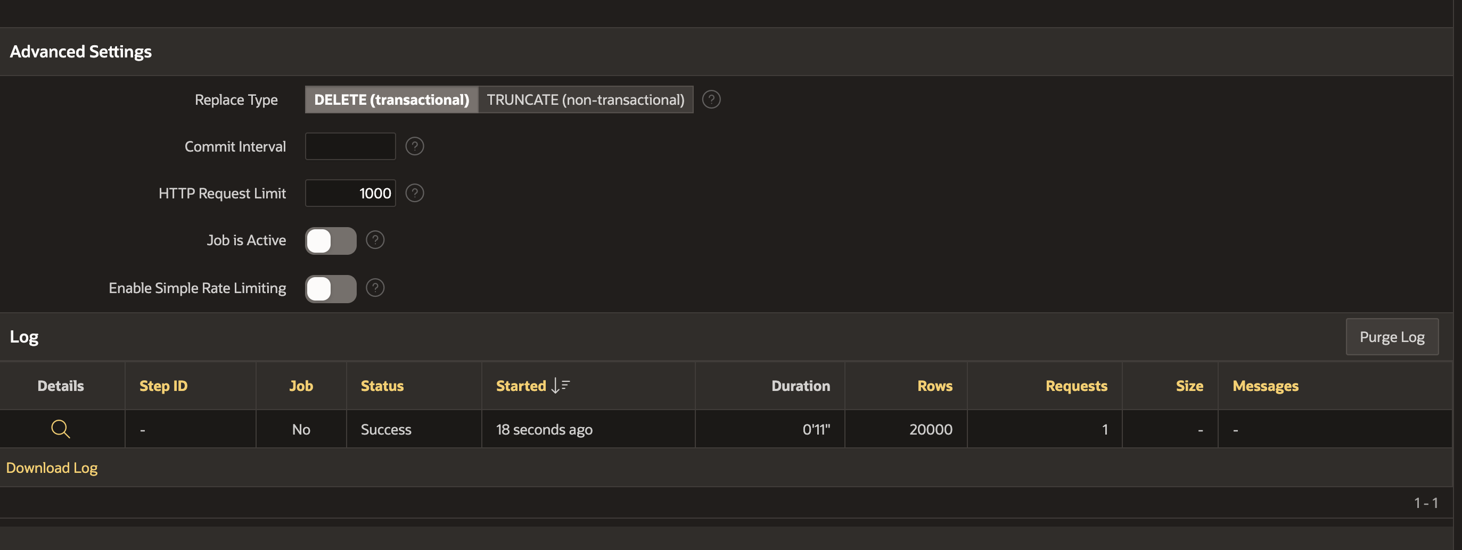Click the Download Log link

coord(52,468)
